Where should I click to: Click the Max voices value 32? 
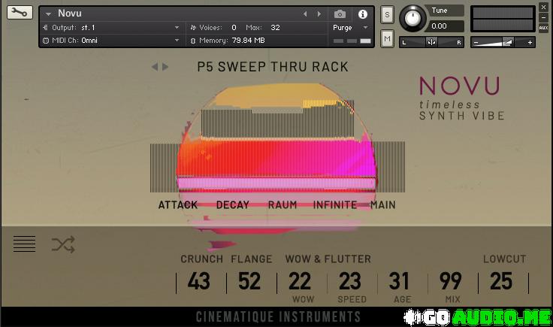(275, 28)
